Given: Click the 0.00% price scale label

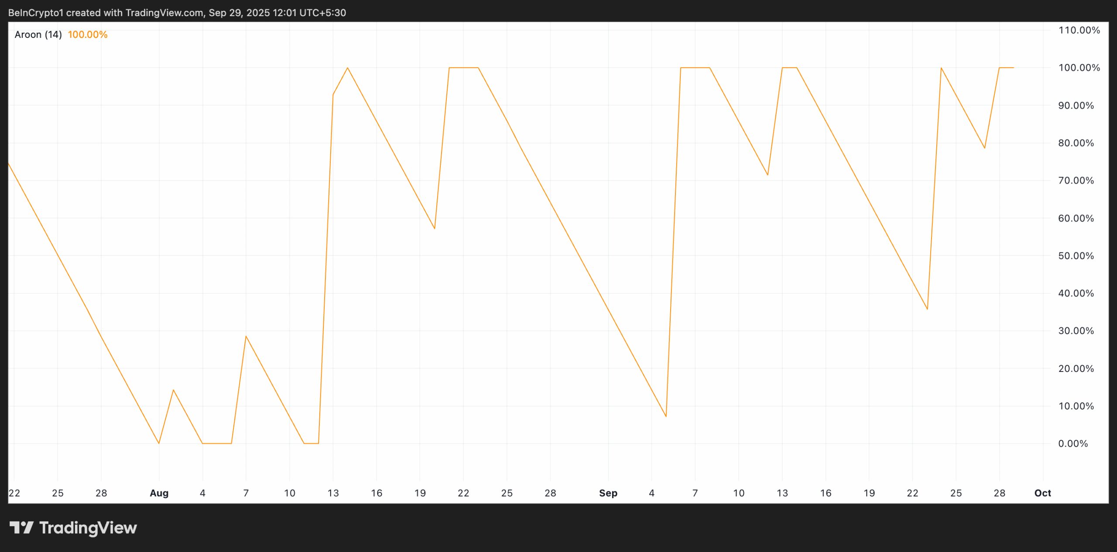Looking at the screenshot, I should click(x=1072, y=443).
